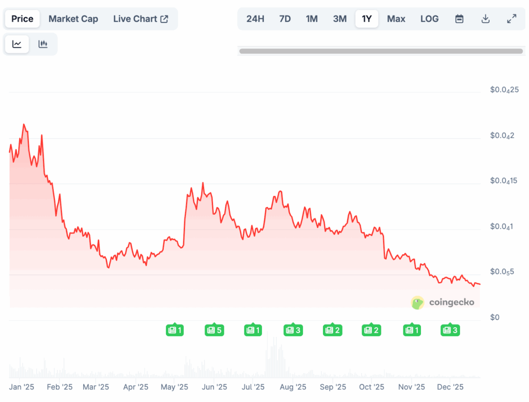Switch to candlestick chart view

pyautogui.click(x=43, y=44)
